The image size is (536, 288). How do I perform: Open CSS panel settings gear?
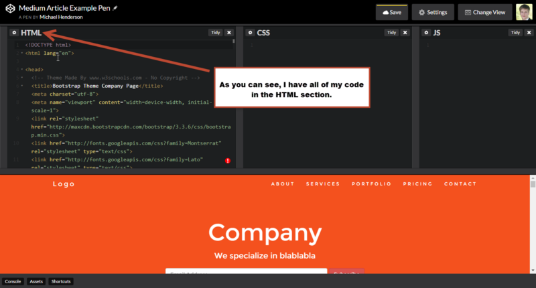click(249, 32)
